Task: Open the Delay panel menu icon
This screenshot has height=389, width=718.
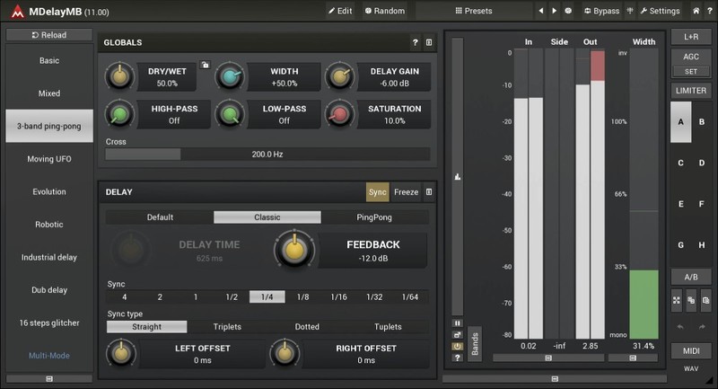Action: [x=428, y=191]
